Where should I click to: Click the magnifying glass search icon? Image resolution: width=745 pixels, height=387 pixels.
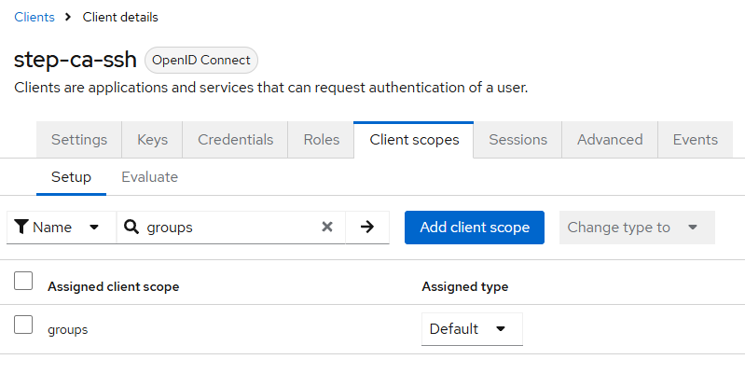click(131, 227)
